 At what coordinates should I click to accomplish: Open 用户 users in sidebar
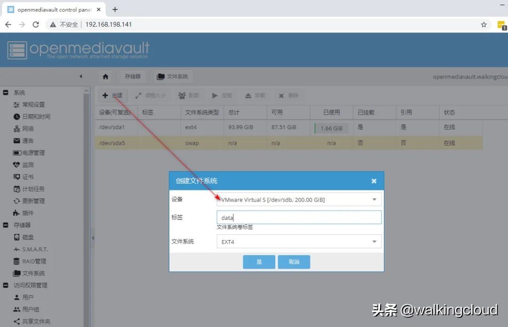(x=24, y=297)
